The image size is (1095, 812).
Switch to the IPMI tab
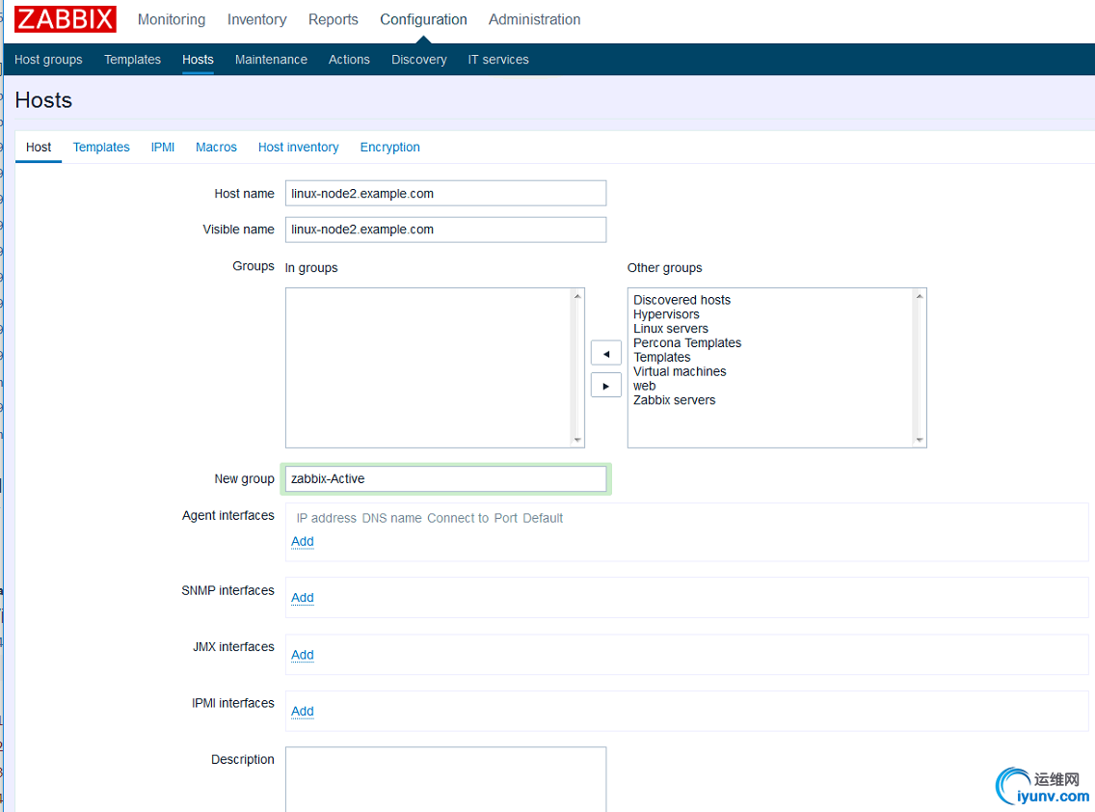[163, 148]
